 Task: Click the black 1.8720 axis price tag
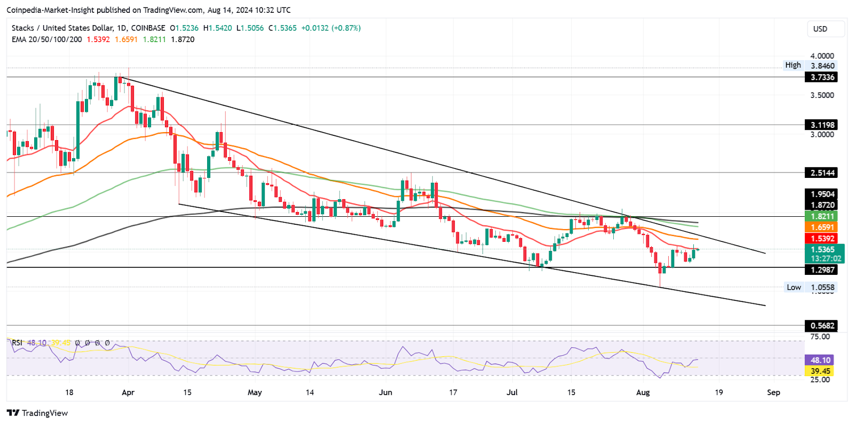pyautogui.click(x=821, y=205)
